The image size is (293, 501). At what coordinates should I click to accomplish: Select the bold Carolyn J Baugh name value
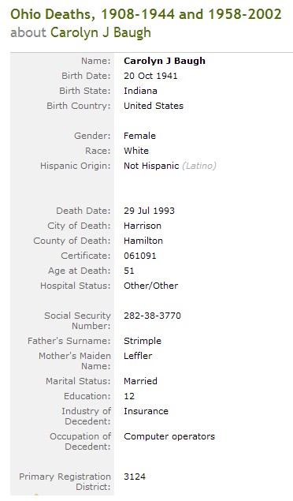[165, 61]
